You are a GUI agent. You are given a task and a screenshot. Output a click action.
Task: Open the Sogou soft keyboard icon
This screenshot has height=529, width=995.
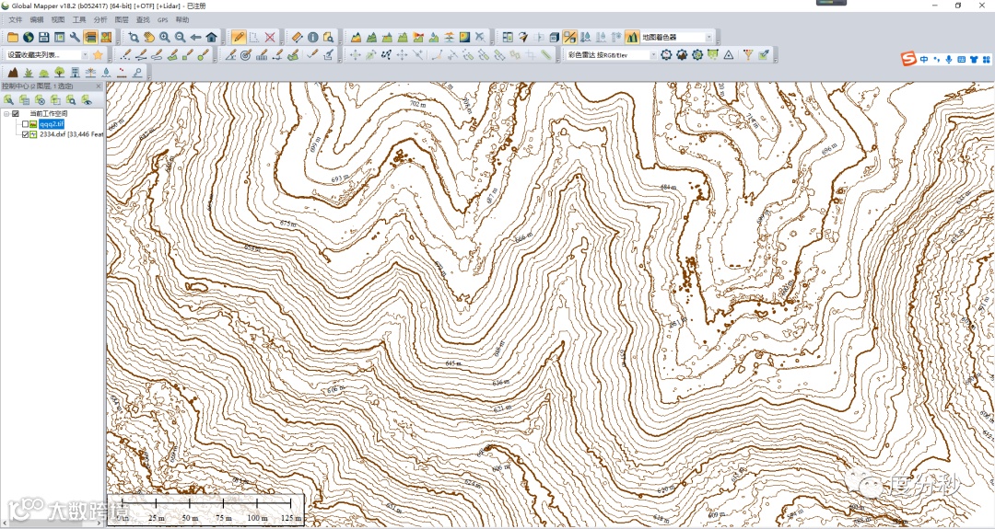pyautogui.click(x=961, y=60)
